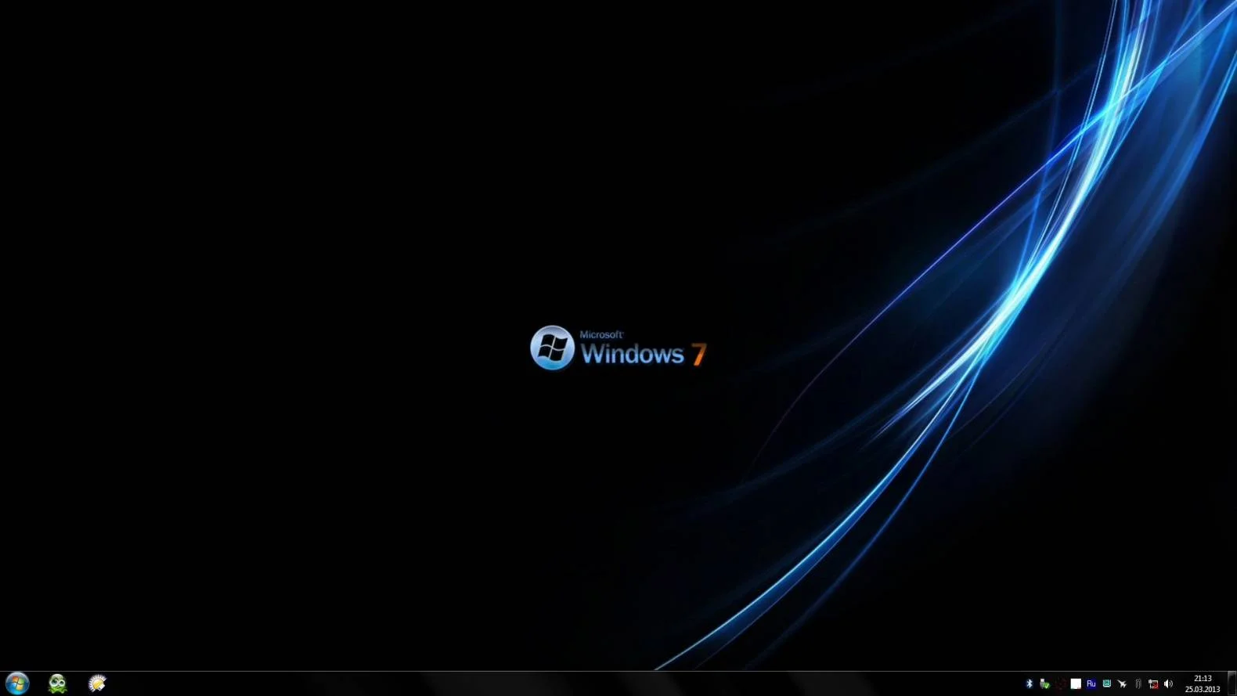Open the taskbar clock showing 21:13
Screen dimensions: 1237x696
tap(1203, 684)
